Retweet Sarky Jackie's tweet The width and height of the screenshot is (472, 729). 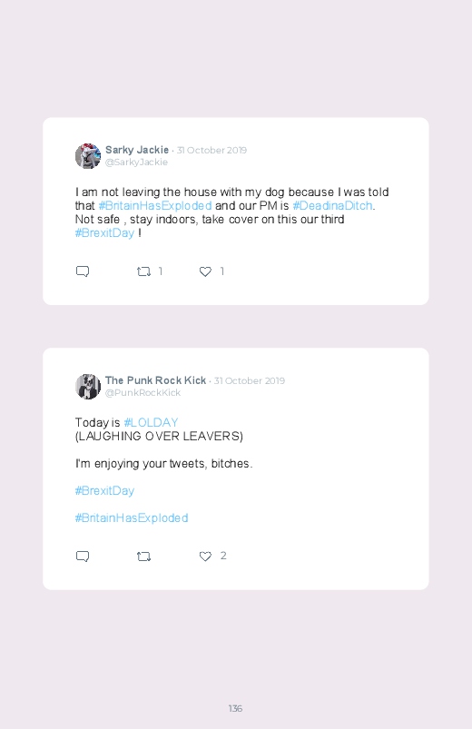[143, 271]
